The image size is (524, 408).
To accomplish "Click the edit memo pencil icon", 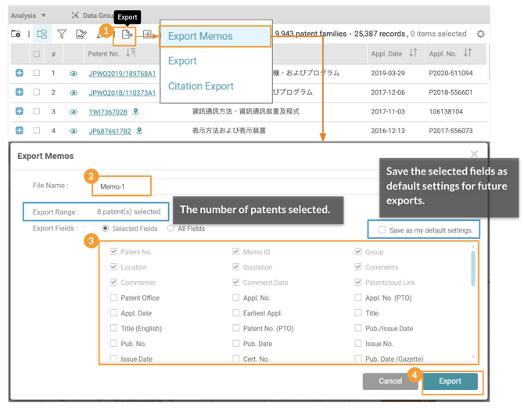I will pos(81,34).
